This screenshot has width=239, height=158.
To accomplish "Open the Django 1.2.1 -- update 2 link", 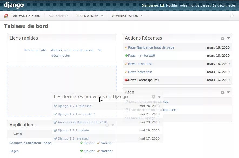I will 76,114.
